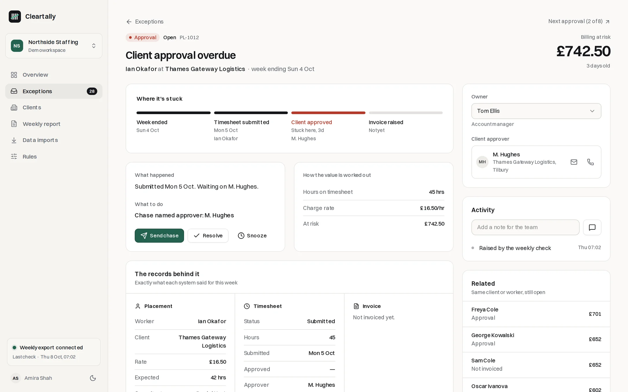Click the red Approval tag
This screenshot has height=392, width=628.
point(142,37)
